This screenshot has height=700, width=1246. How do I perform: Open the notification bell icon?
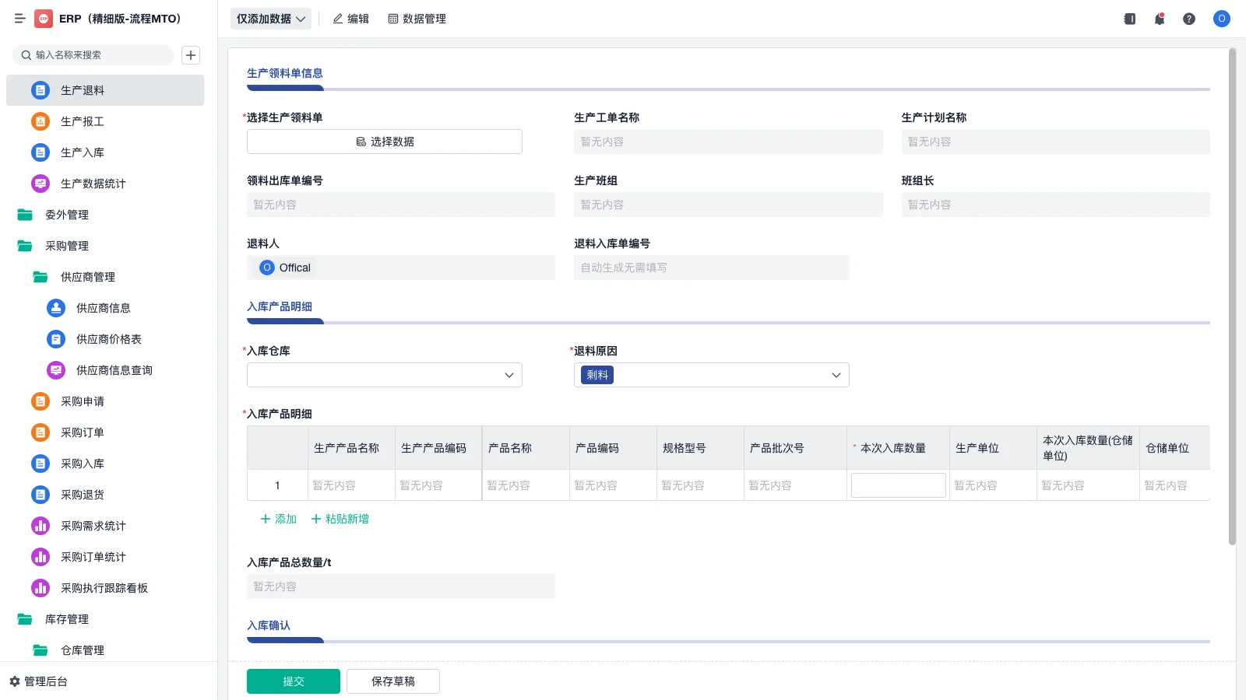click(x=1159, y=19)
